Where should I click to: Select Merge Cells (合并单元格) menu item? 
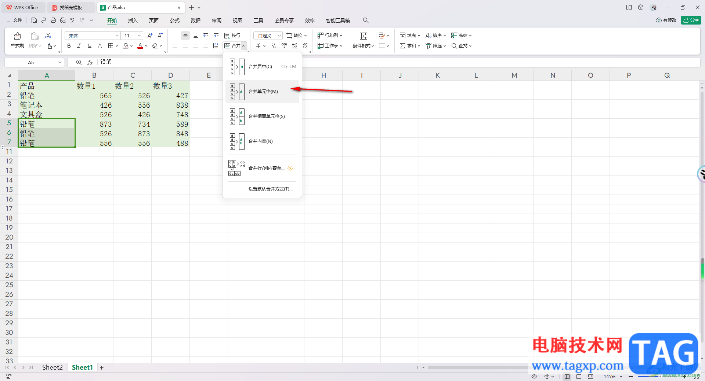click(x=262, y=92)
